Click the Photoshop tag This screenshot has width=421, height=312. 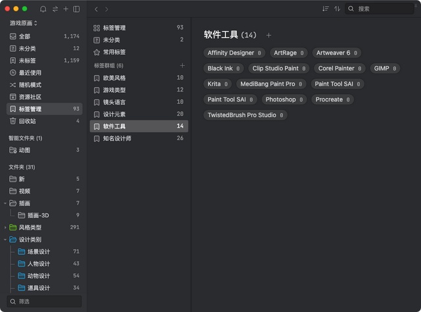pyautogui.click(x=284, y=99)
